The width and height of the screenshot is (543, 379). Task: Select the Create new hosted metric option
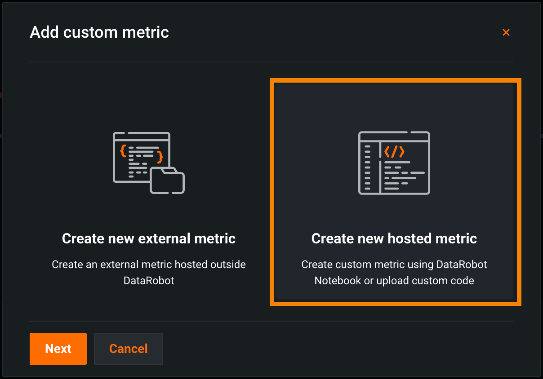click(394, 192)
